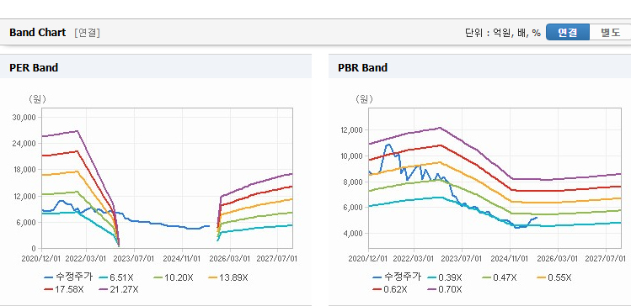Viewport: 631px width, 306px height.
Task: Click the 18,000 y-axis label in PER chart
Action: pos(24,170)
